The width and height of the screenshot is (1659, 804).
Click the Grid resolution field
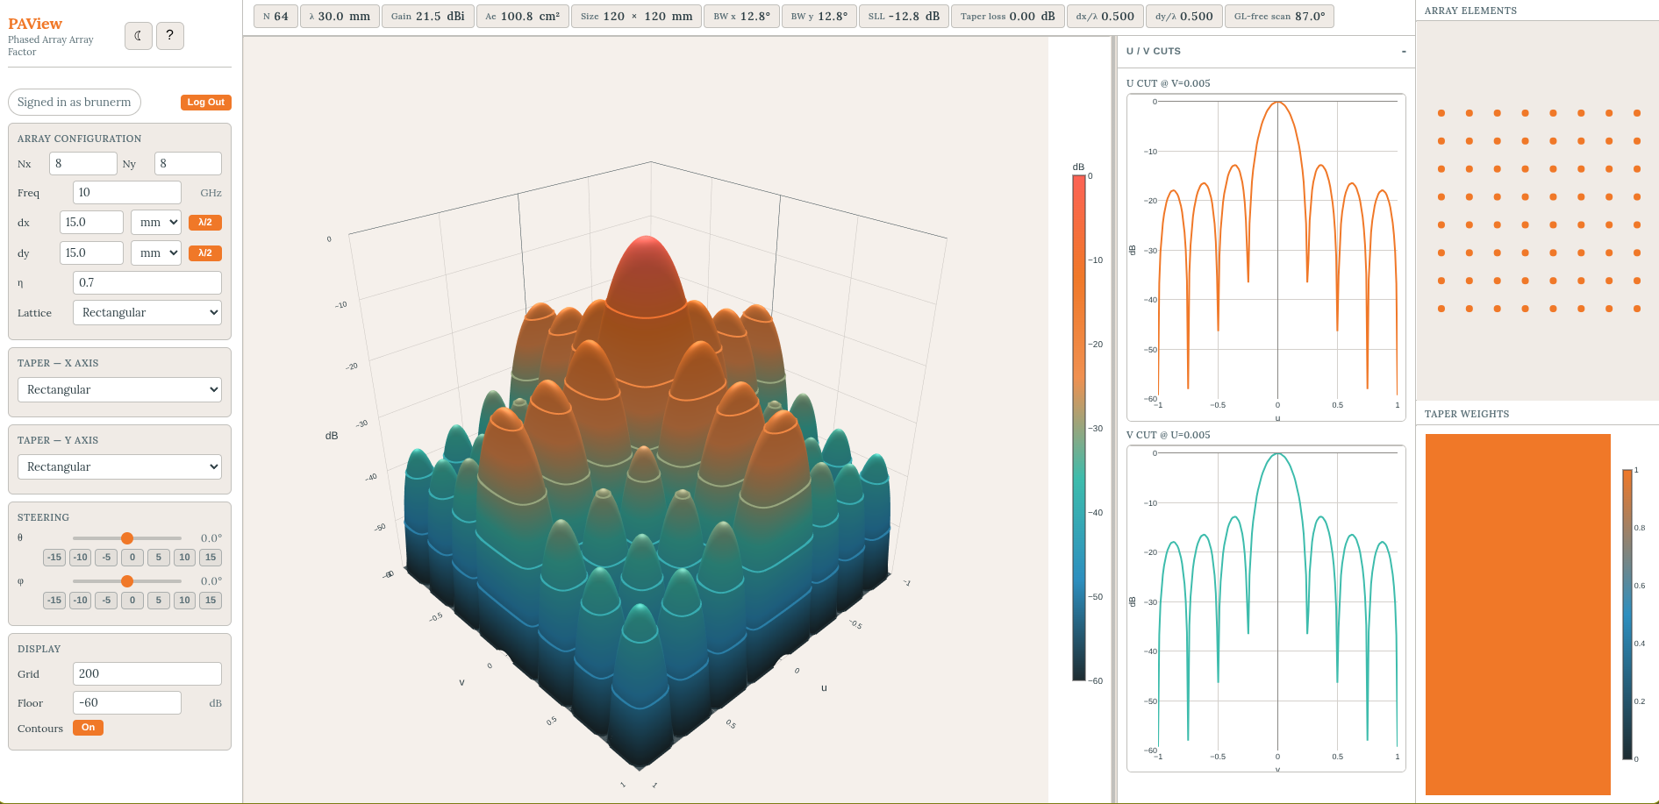click(x=147, y=674)
